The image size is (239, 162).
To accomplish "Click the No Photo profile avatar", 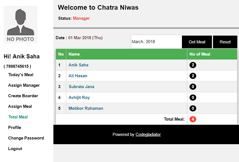I will [20, 24].
